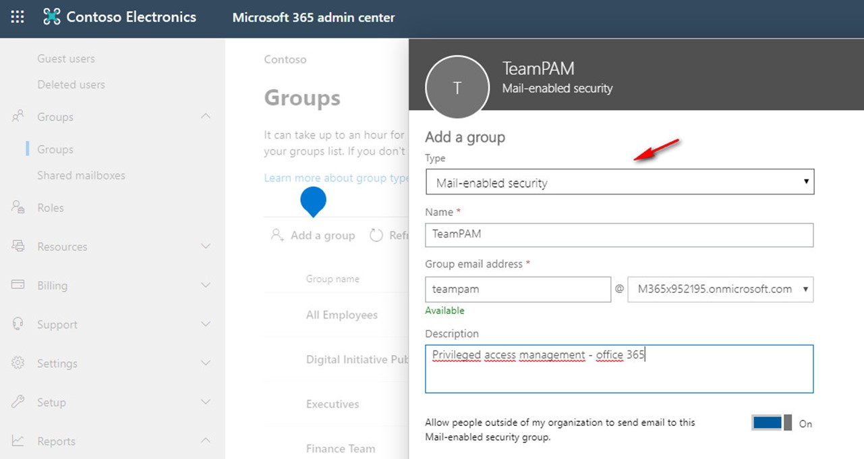
Task: Select the Digital Initiative group row
Action: [357, 359]
